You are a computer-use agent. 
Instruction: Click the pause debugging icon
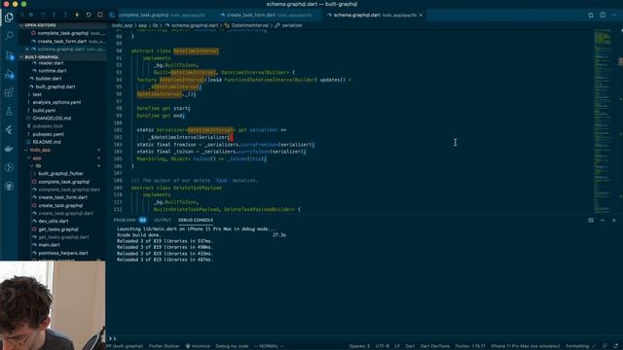(x=30, y=15)
